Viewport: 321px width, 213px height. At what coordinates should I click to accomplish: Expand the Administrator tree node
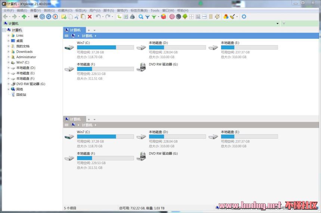(8, 57)
